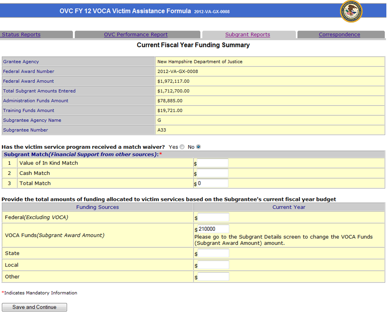This screenshot has width=388, height=313.
Task: Open the Status Reports tab
Action: pyautogui.click(x=21, y=35)
